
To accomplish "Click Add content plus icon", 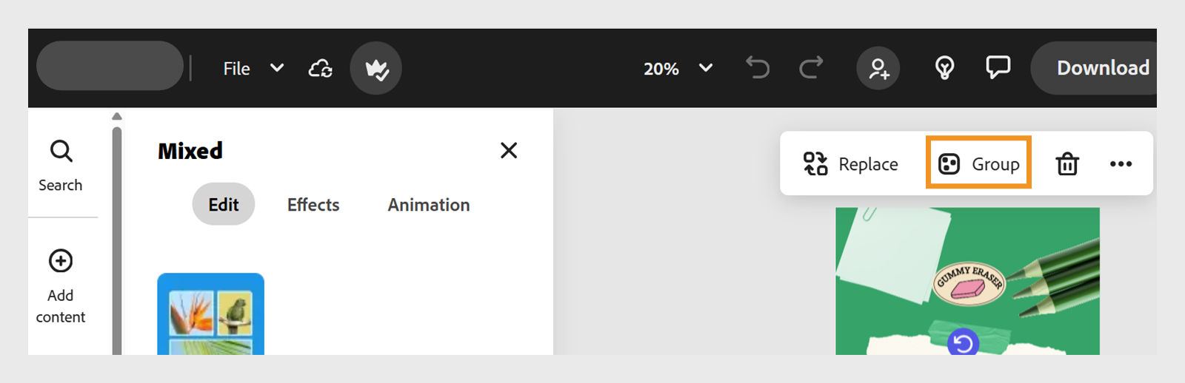I will pos(61,261).
